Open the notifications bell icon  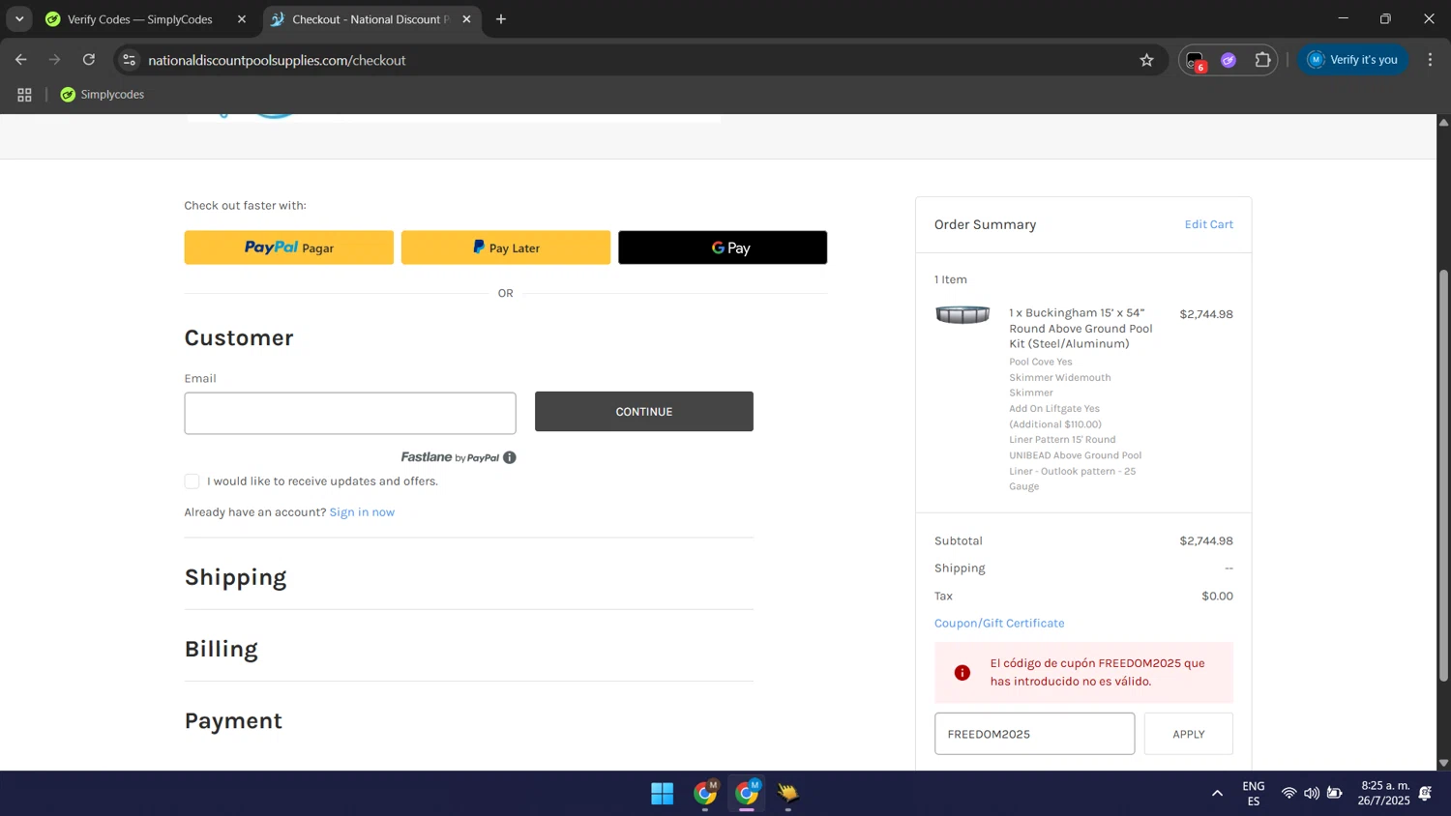click(1425, 794)
